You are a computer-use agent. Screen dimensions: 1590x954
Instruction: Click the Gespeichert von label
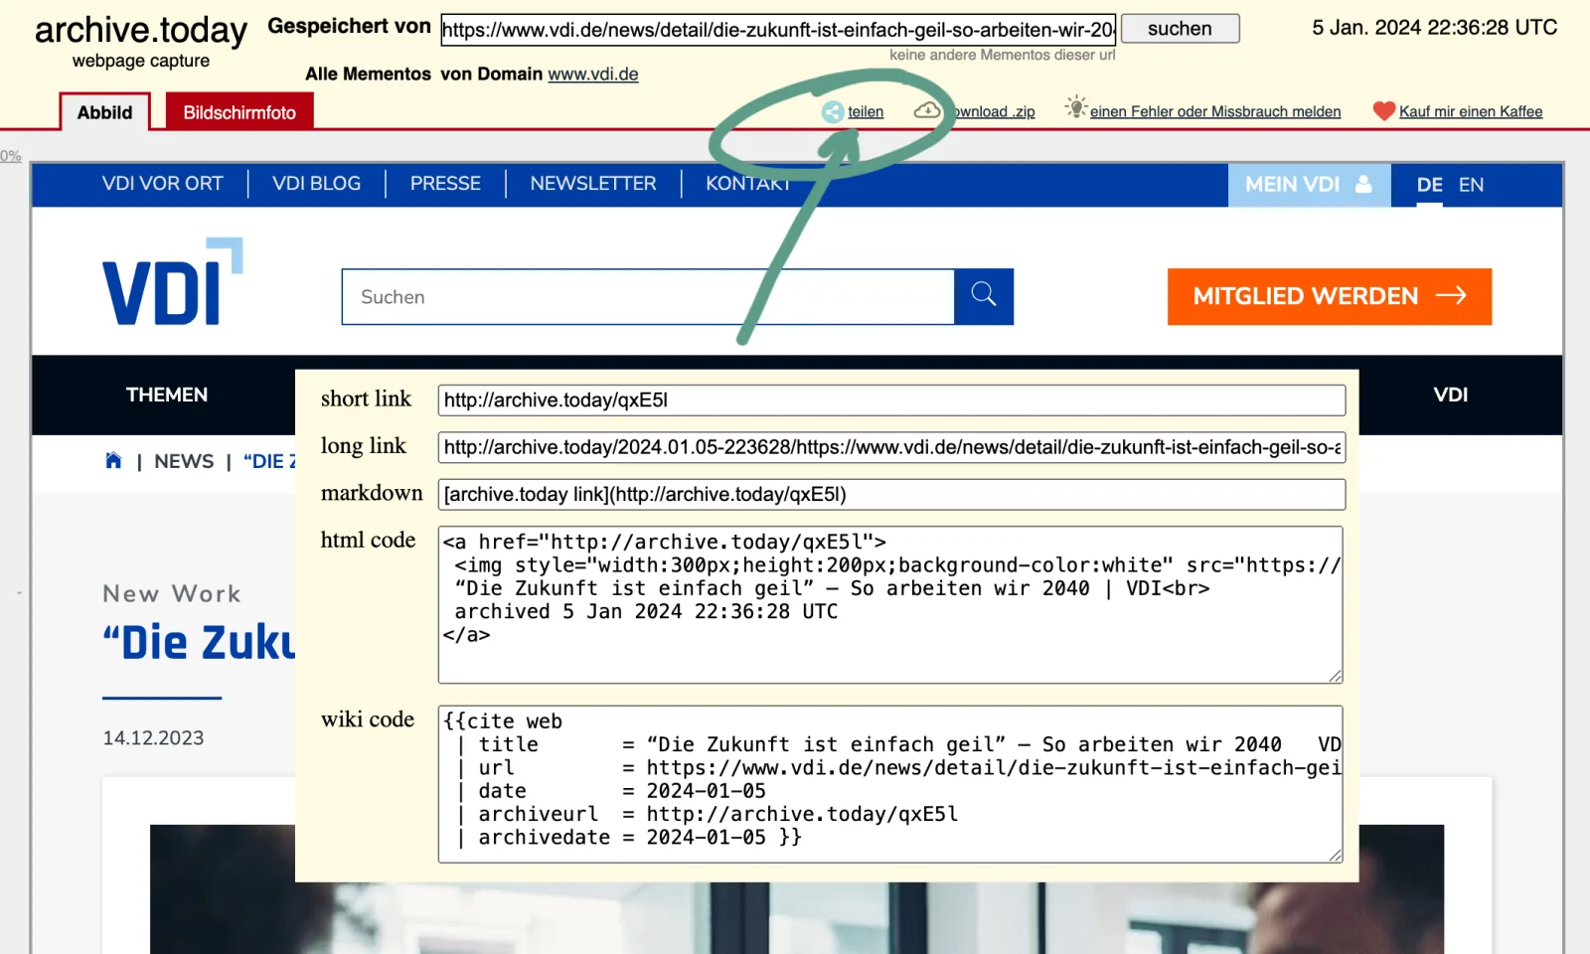click(350, 27)
